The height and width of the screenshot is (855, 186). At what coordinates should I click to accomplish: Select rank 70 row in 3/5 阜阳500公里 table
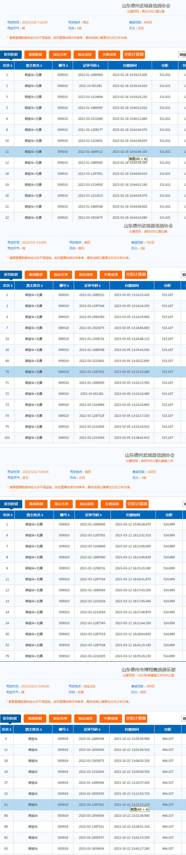93,372
